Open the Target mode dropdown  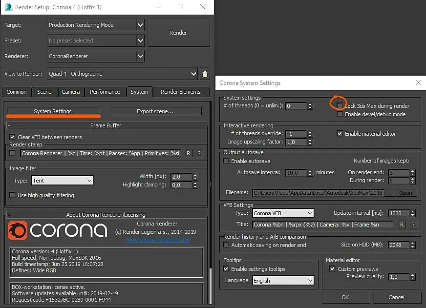pos(96,25)
